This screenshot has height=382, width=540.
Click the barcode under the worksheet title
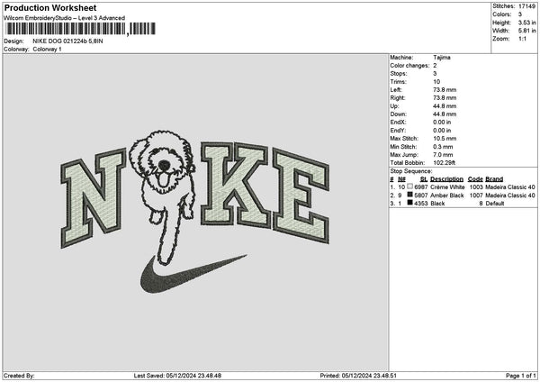[80, 29]
